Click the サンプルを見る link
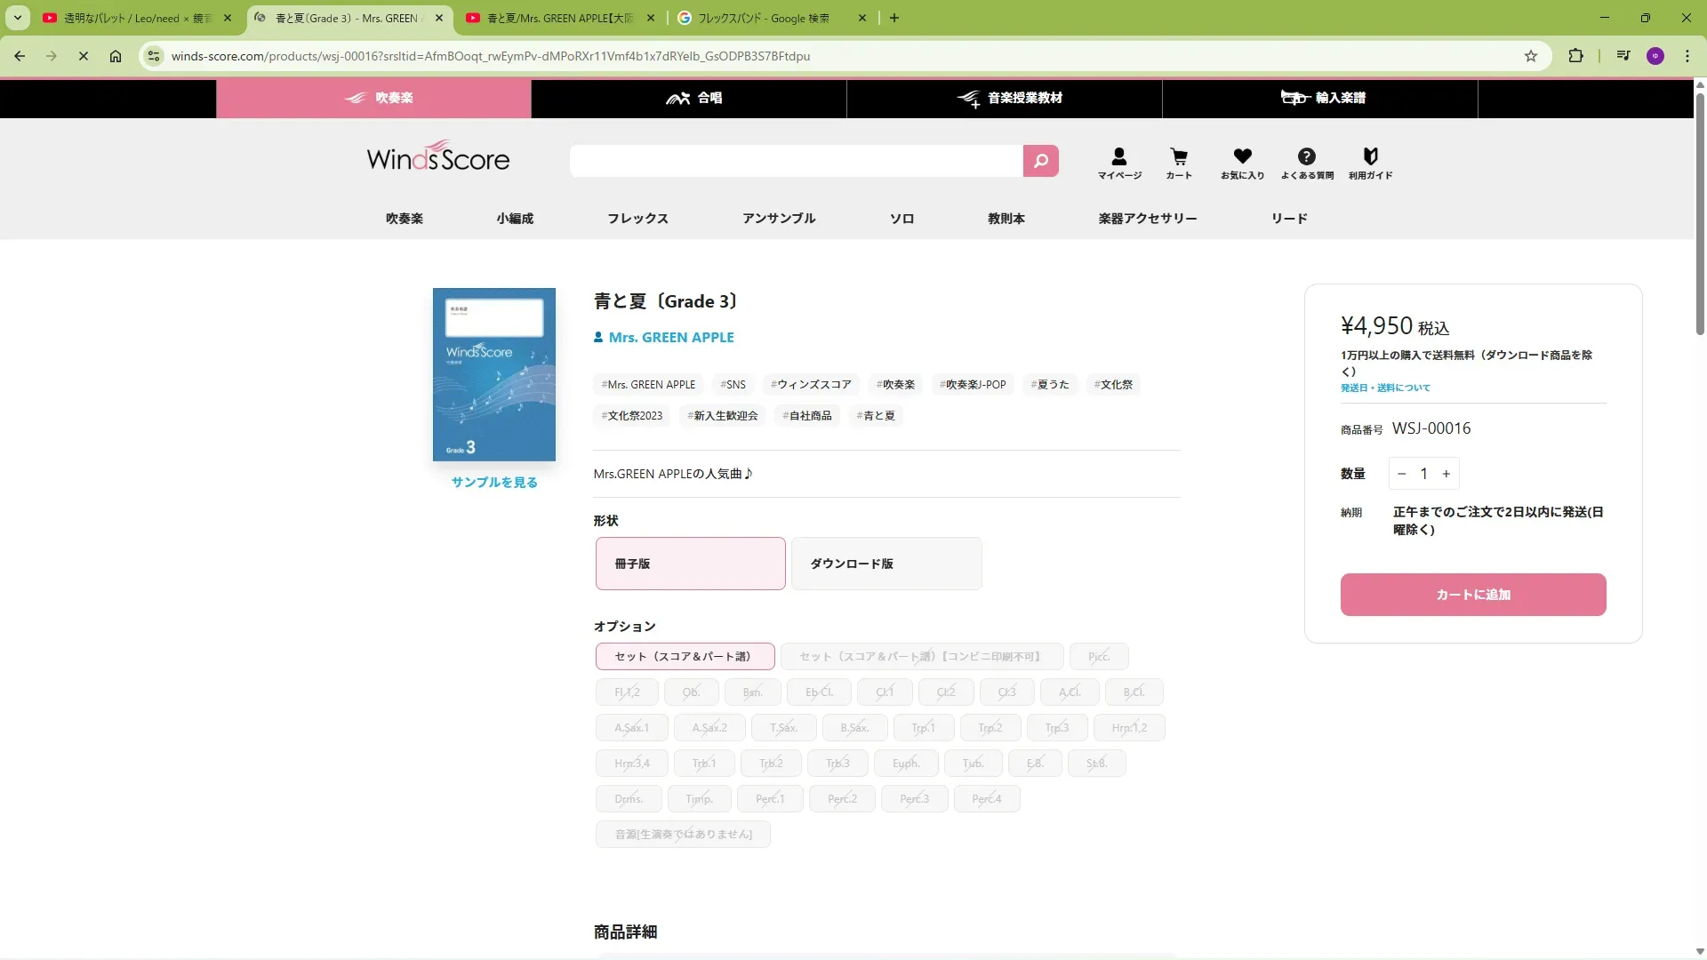This screenshot has width=1707, height=960. (494, 483)
